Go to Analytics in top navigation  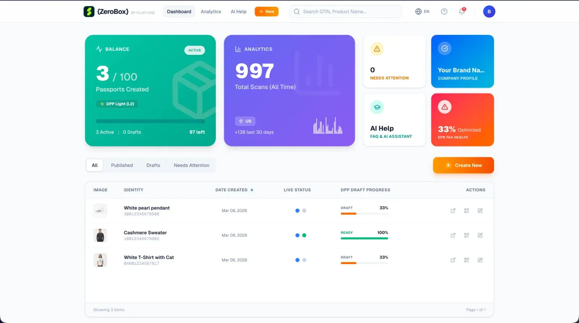[211, 12]
